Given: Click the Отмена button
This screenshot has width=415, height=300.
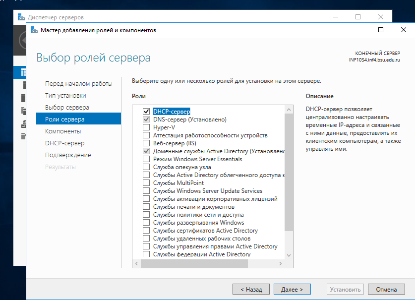Looking at the screenshot, I should coord(386,290).
